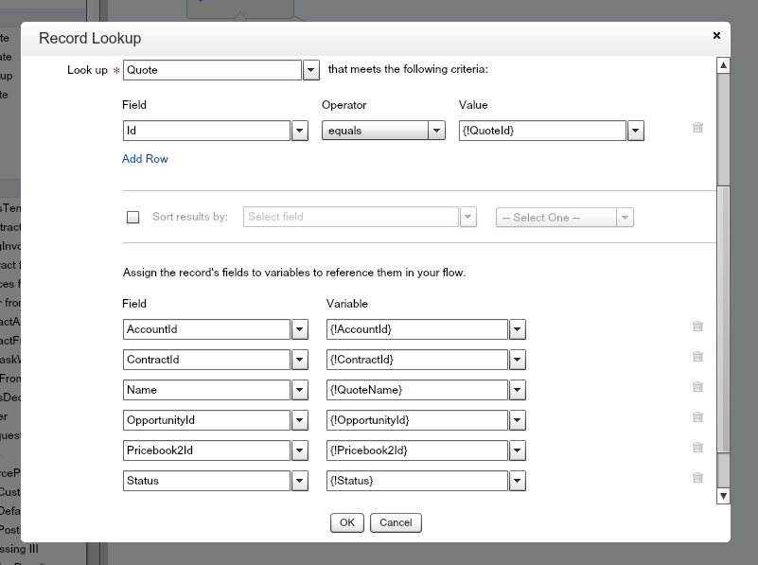Screen dimensions: 758x565
Task: Focus the {!Pricebook2Id} variable input
Action: (x=417, y=450)
